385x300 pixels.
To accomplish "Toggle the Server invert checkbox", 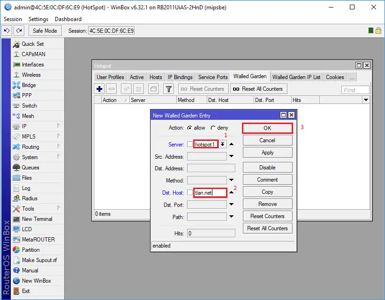I will coord(190,144).
